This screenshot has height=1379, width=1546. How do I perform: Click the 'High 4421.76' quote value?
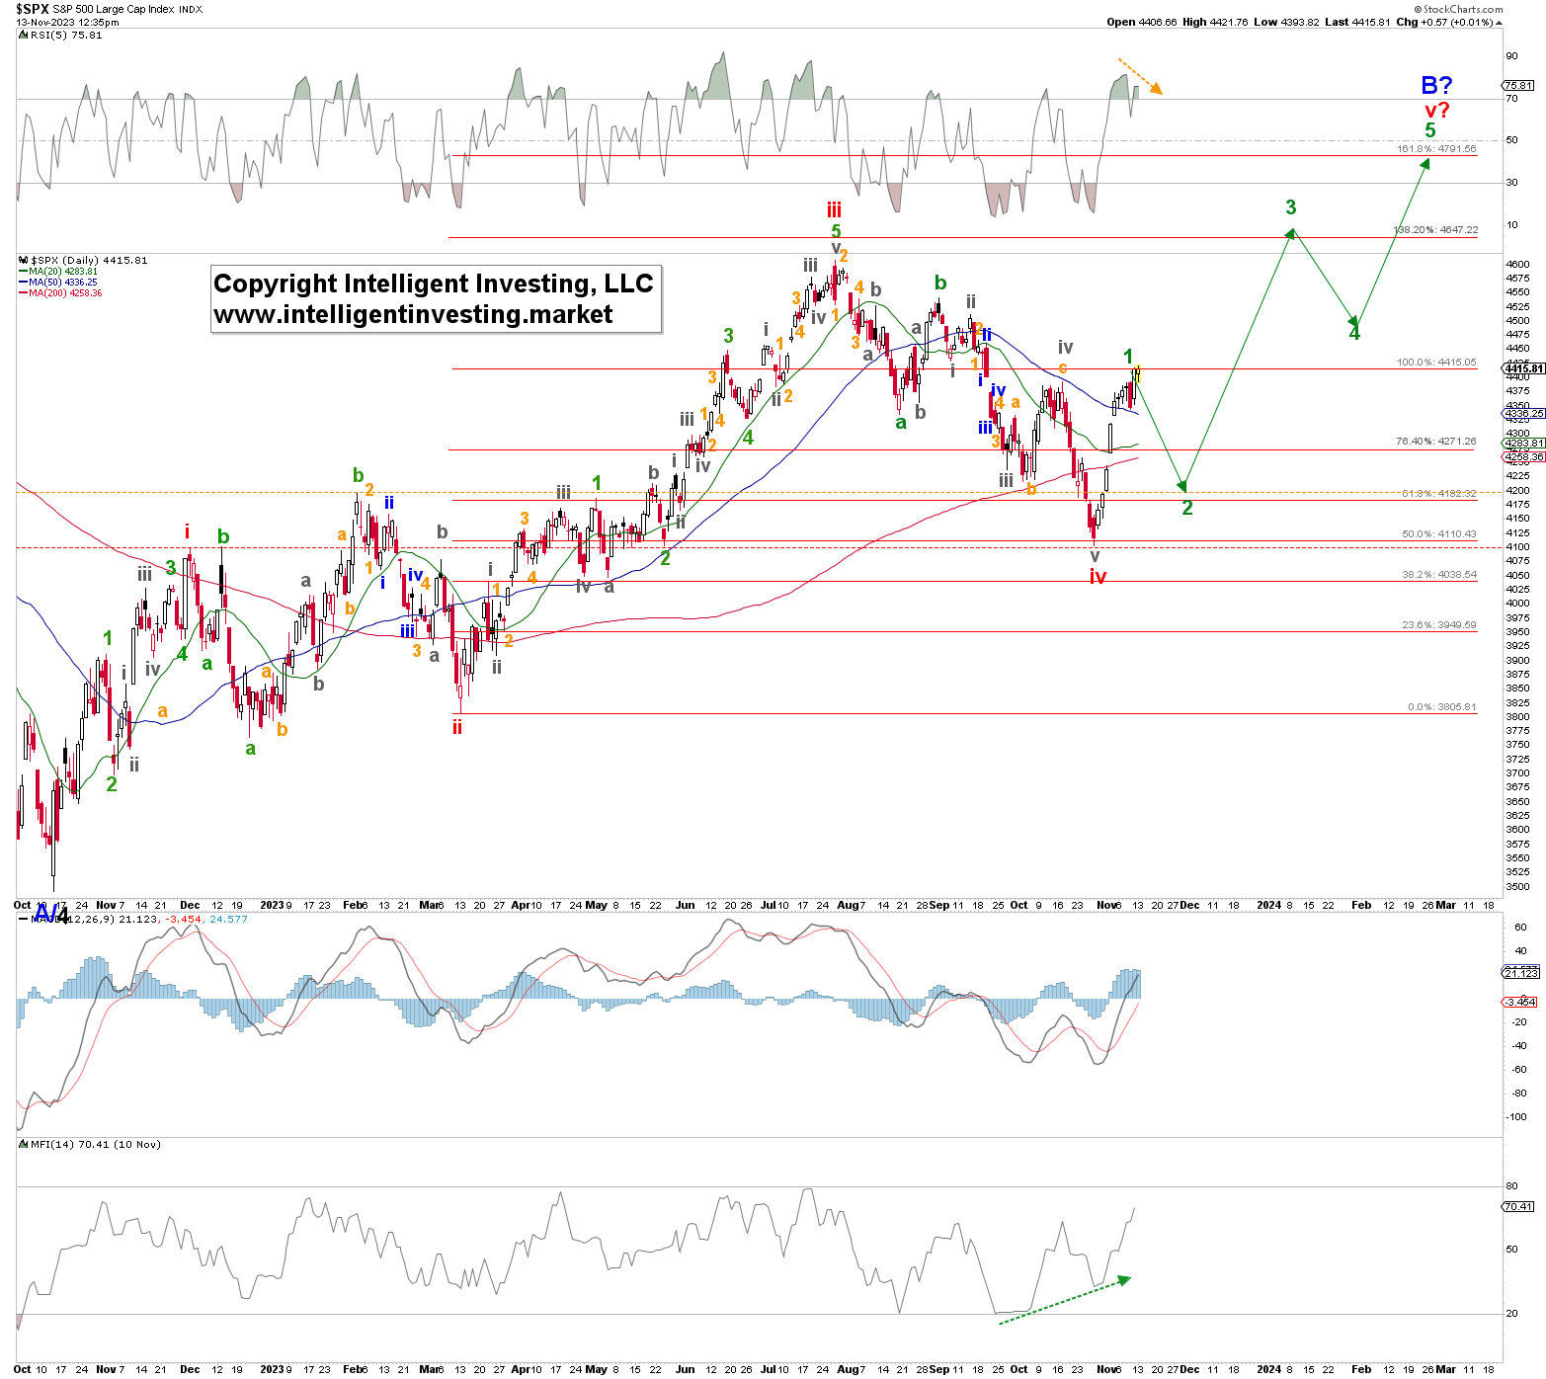pos(1215,22)
